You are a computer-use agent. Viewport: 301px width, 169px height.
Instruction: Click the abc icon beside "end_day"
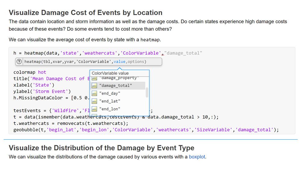94,93
